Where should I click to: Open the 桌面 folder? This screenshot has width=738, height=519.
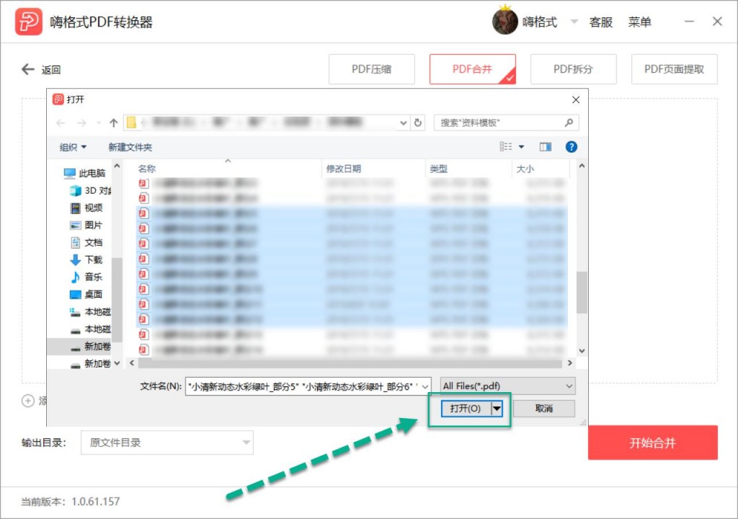tap(86, 294)
